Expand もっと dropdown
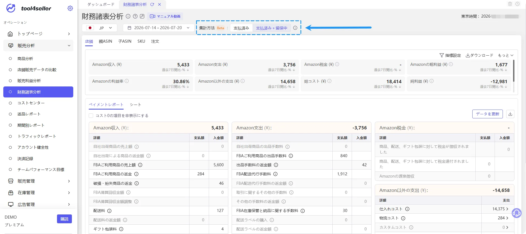 506,55
